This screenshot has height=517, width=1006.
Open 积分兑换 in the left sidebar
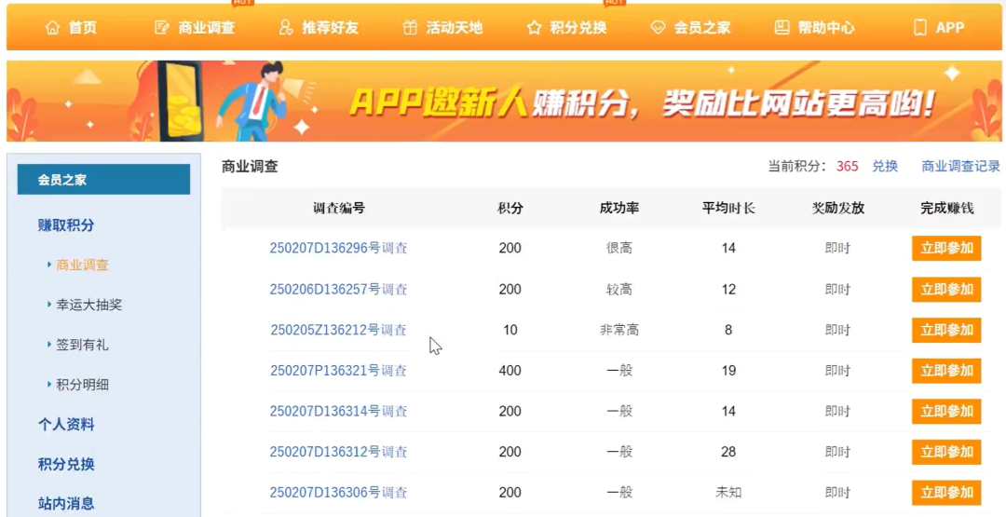[x=66, y=464]
